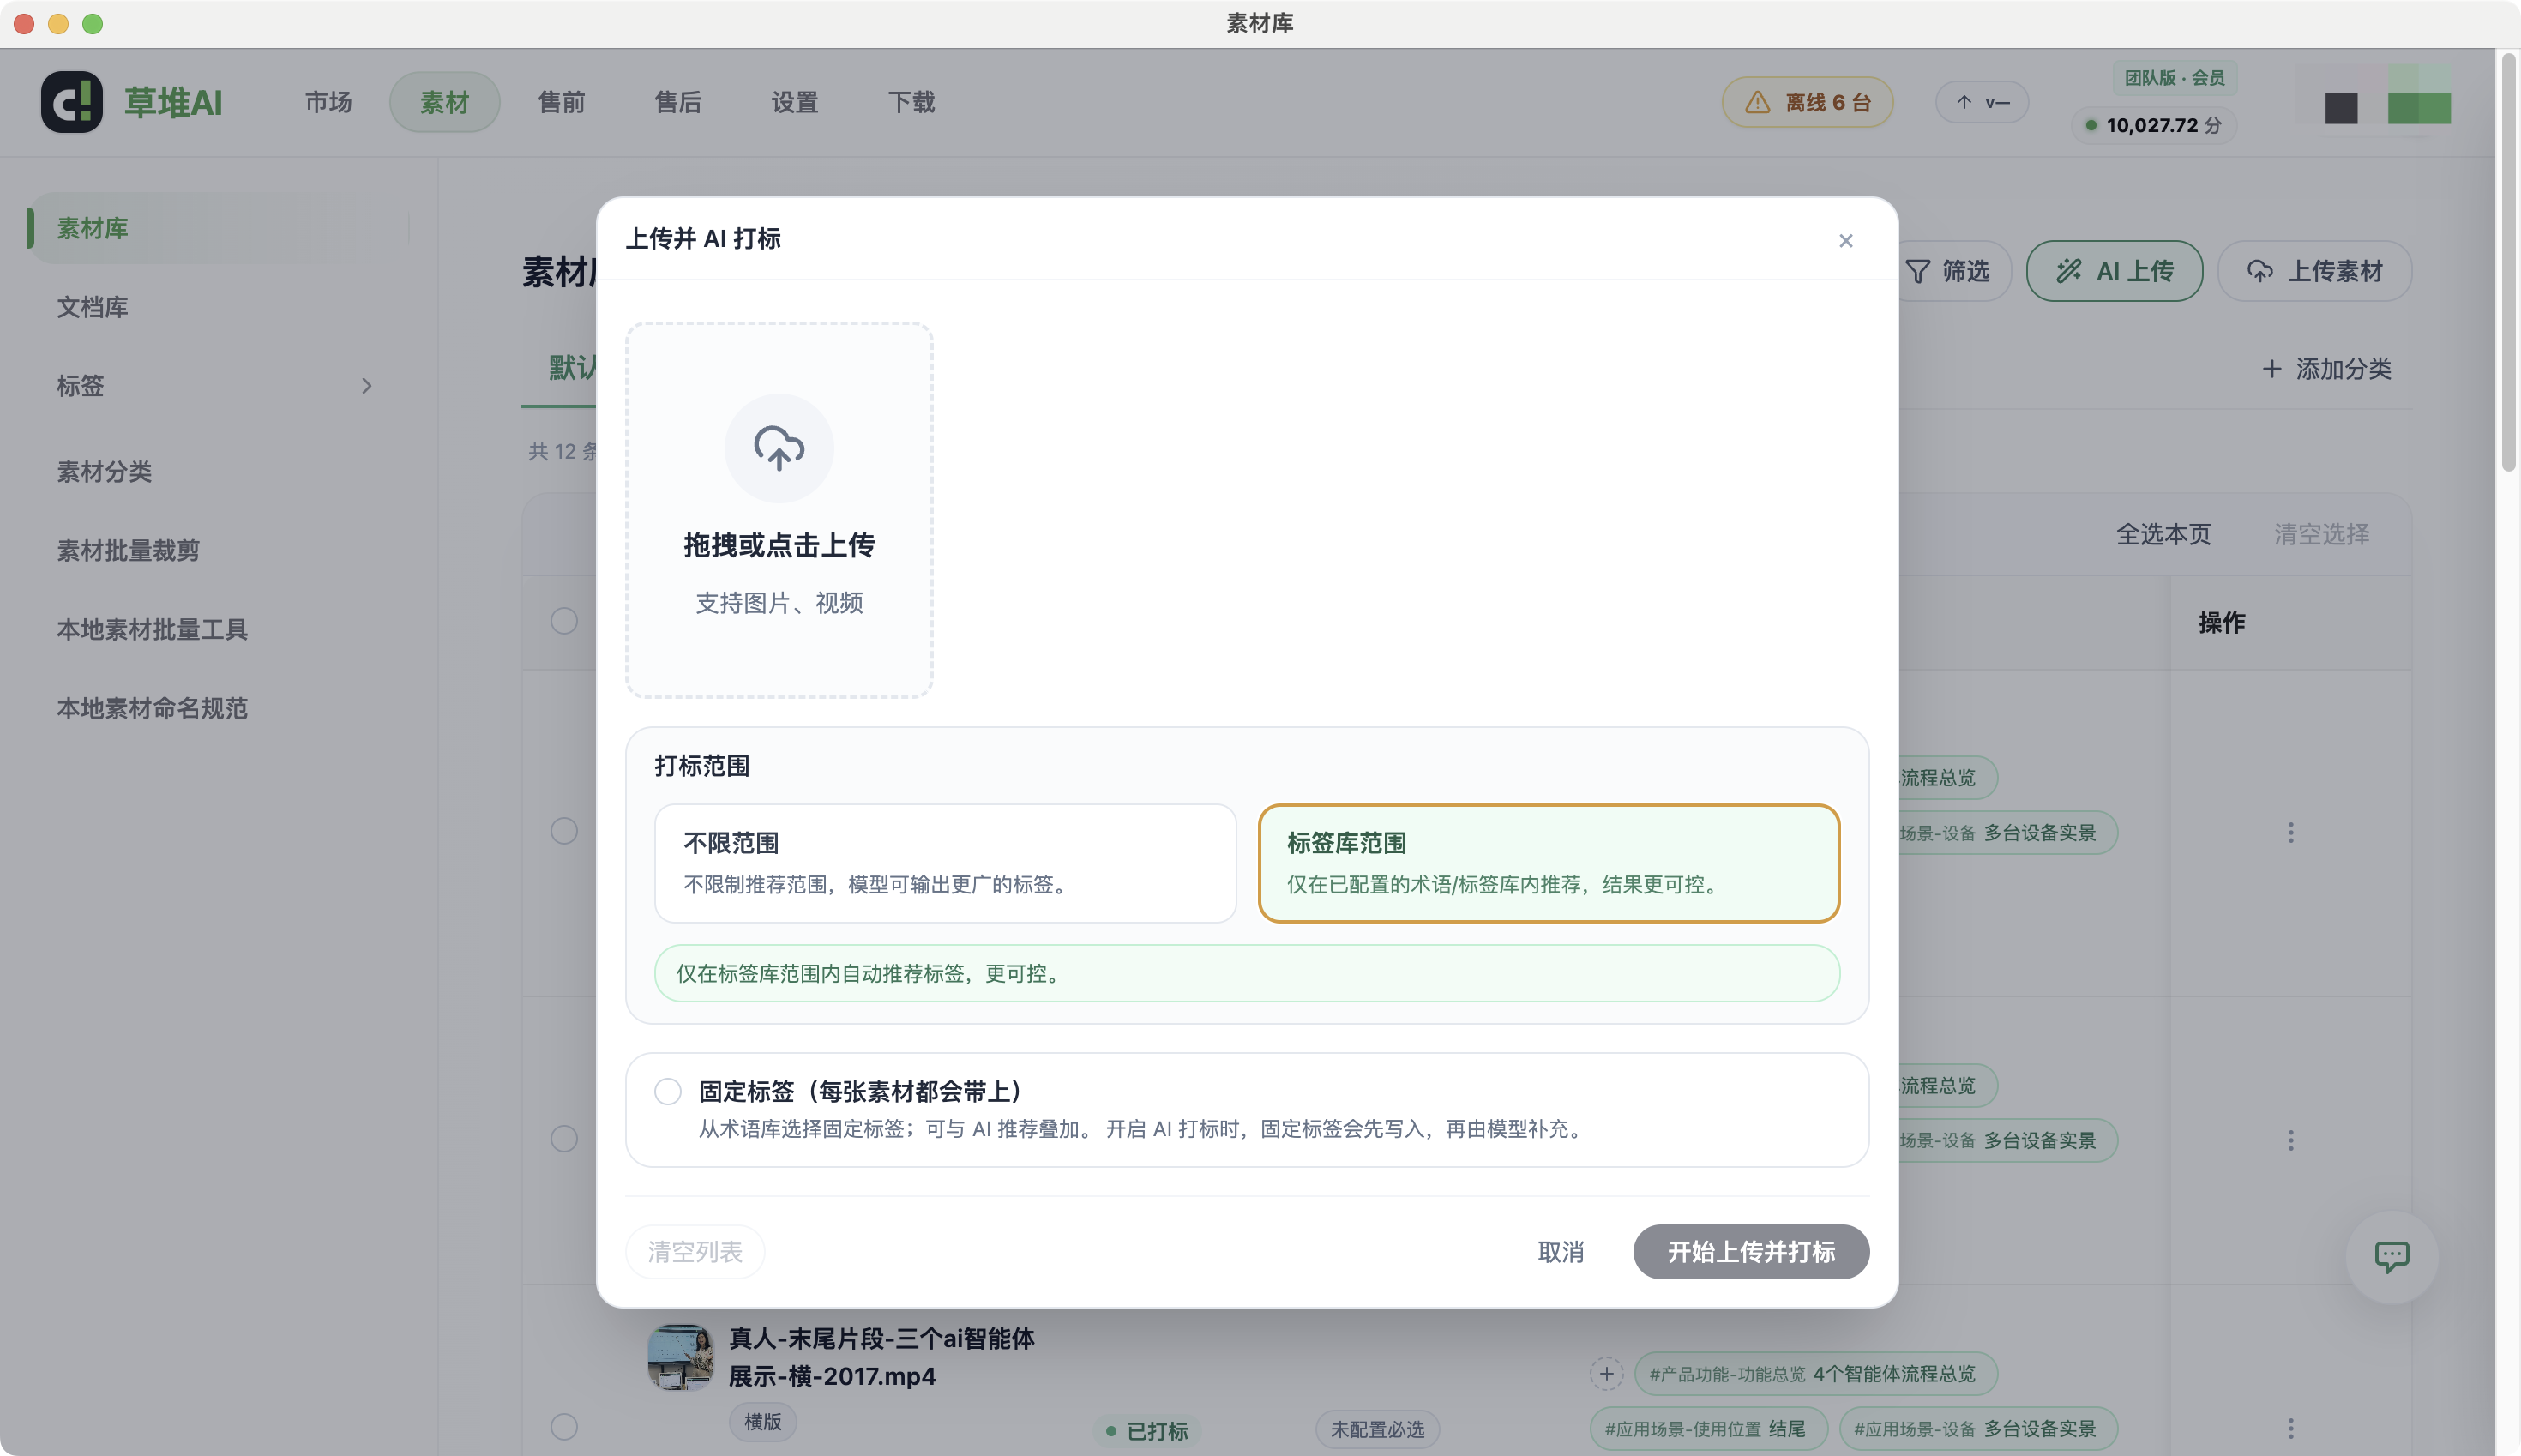Click the plus icon of 添加分类
This screenshot has width=2521, height=1456.
pyautogui.click(x=2272, y=369)
